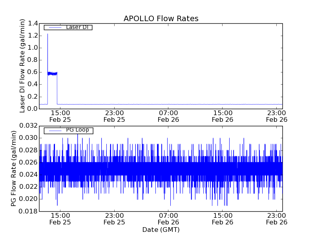Click '15:00 Feb 26' under the PG Loop plot

tap(223, 219)
